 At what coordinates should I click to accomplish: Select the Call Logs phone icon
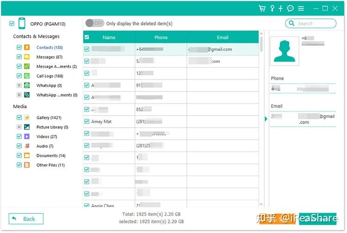click(x=27, y=76)
